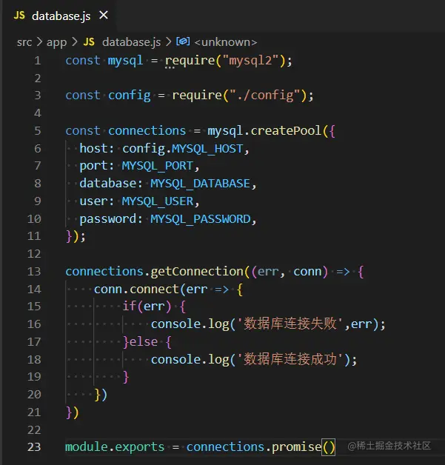Select the database.js editor tab

pyautogui.click(x=60, y=16)
